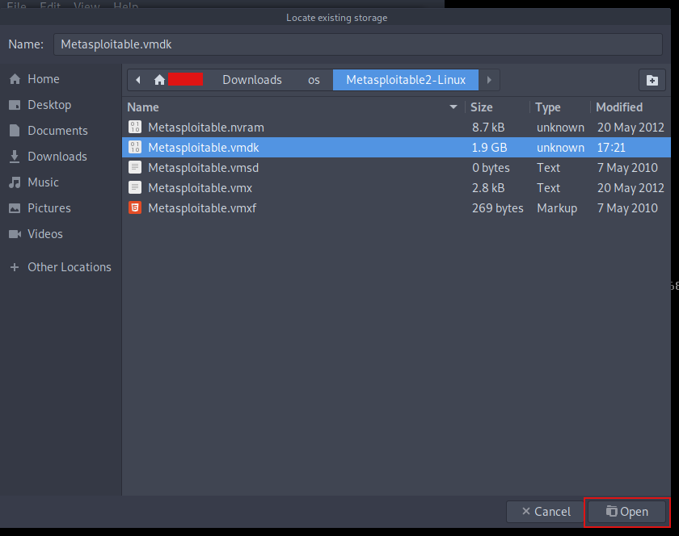Click the 17:21 modified time
This screenshot has height=536, width=679.
coord(611,148)
